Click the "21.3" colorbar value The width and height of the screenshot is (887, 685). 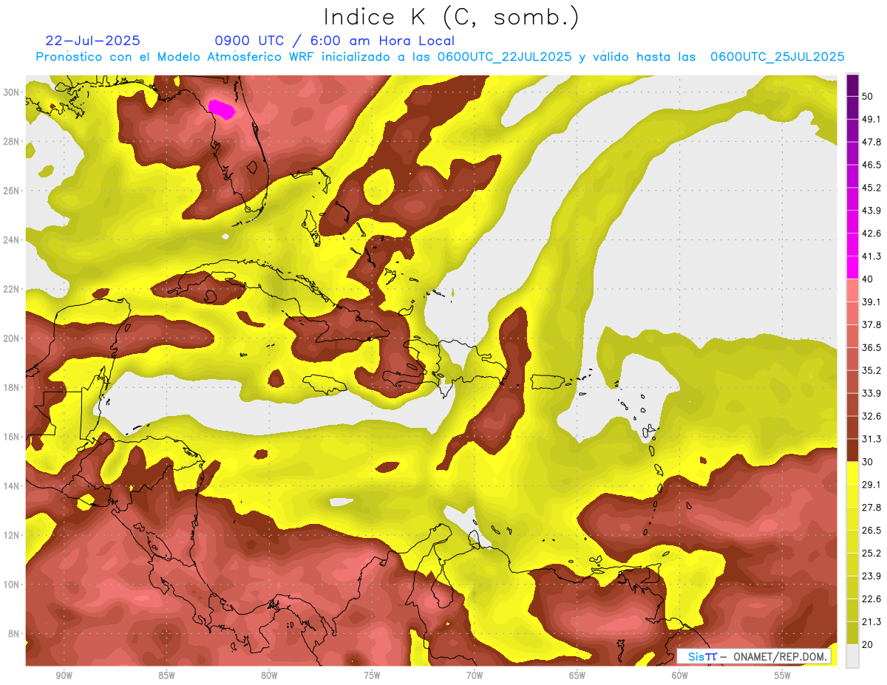[x=872, y=621]
